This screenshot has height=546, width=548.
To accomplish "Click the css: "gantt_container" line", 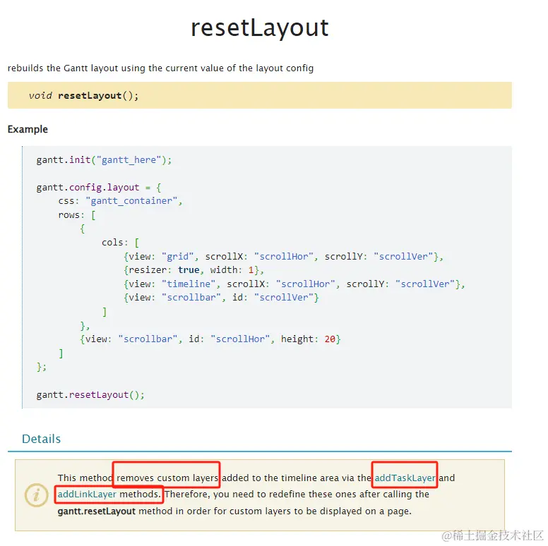I will 120,201.
